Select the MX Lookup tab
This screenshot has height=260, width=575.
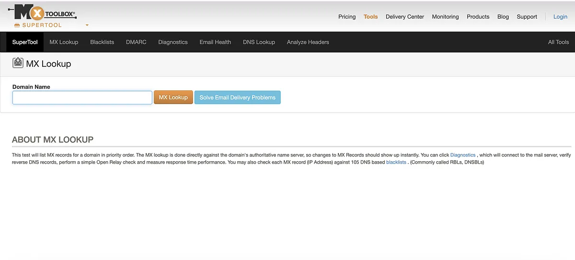64,42
